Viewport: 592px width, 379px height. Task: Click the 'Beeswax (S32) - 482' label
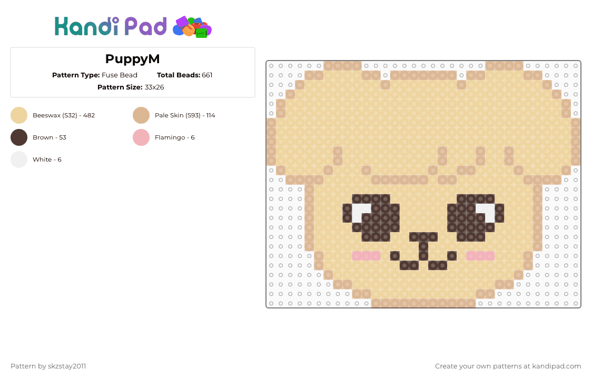(x=64, y=115)
